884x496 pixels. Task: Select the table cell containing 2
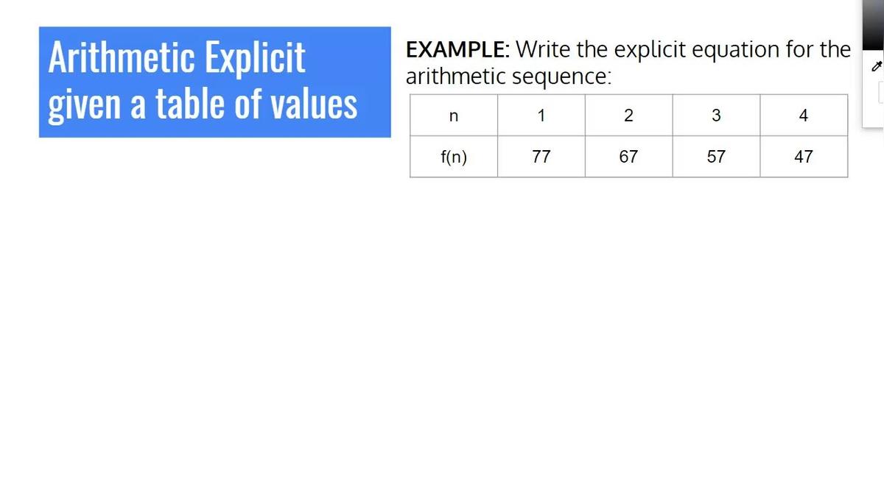(x=628, y=116)
